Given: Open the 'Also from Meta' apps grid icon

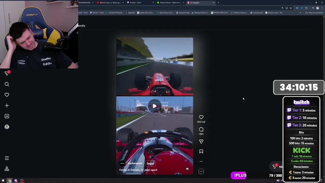Looking at the screenshot, I should click(7, 169).
